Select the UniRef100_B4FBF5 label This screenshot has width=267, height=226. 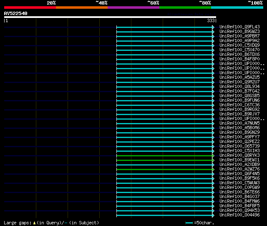(x=239, y=206)
